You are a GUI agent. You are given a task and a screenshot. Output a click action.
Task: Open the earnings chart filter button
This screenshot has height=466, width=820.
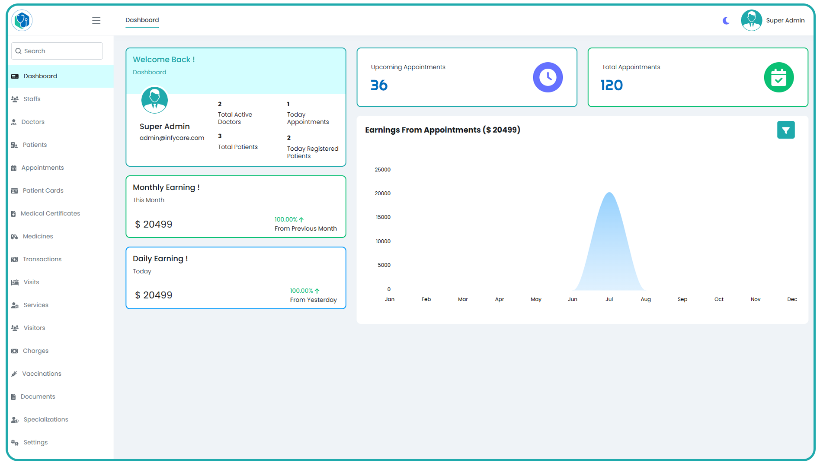pyautogui.click(x=785, y=130)
